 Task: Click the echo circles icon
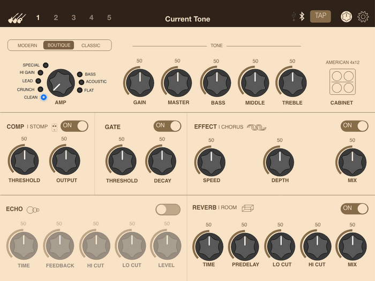33,210
